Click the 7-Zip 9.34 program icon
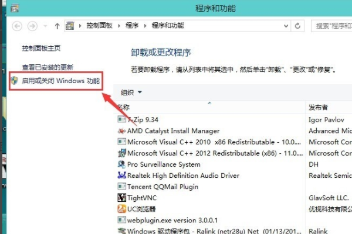 click(121, 120)
